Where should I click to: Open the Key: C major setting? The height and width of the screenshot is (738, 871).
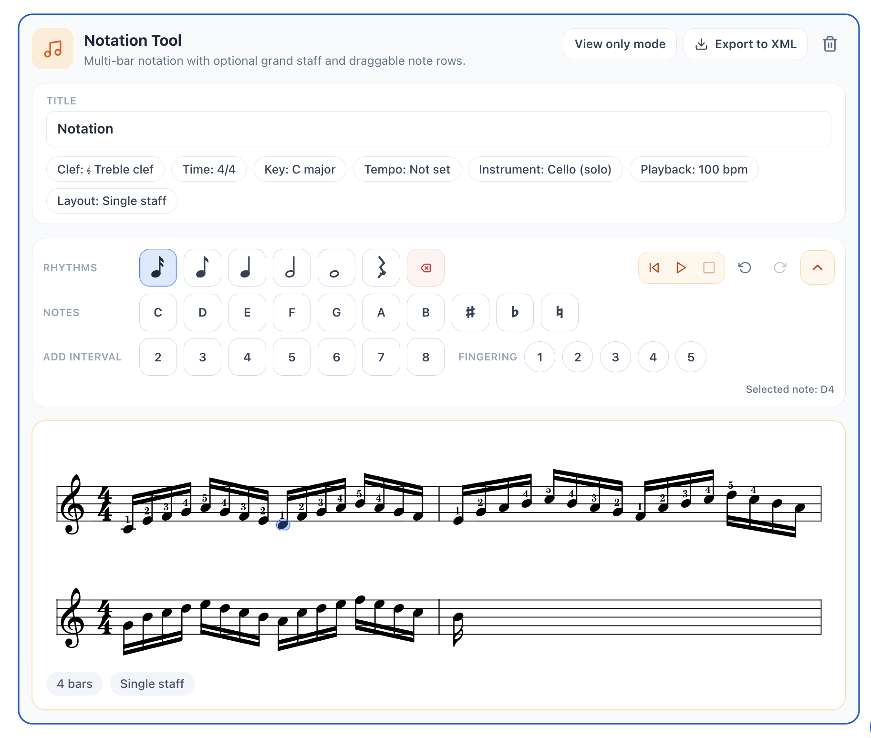(300, 169)
